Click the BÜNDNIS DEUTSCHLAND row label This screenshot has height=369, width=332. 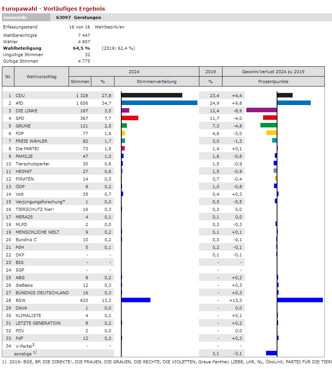point(42,293)
